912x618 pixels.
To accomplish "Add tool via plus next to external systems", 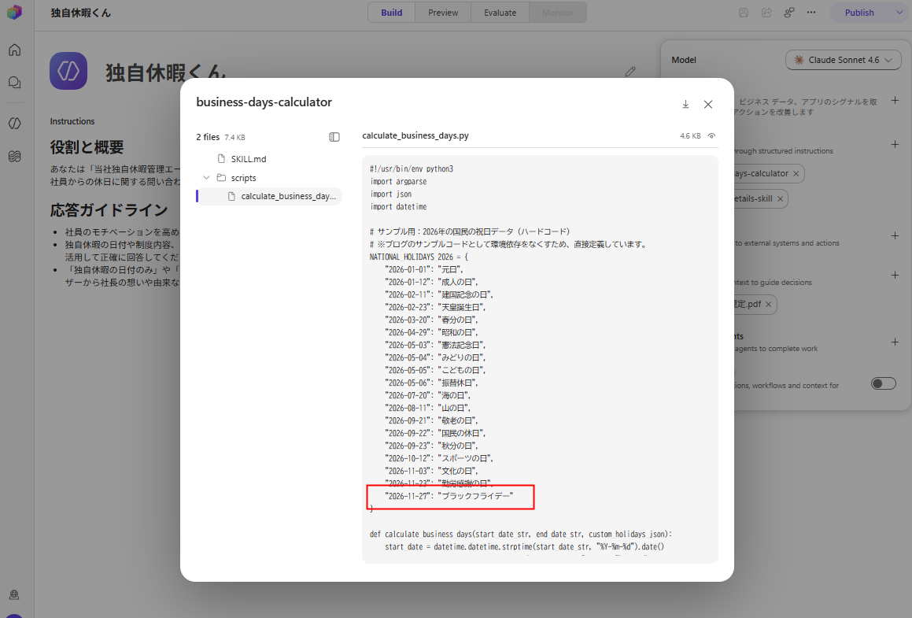I will click(x=895, y=235).
